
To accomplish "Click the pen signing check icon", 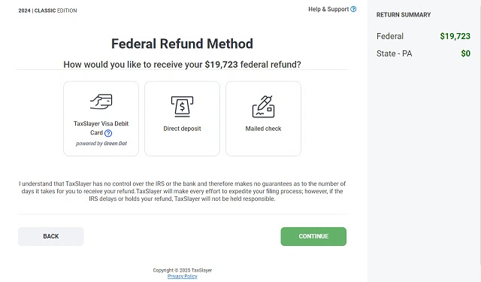I will click(263, 107).
